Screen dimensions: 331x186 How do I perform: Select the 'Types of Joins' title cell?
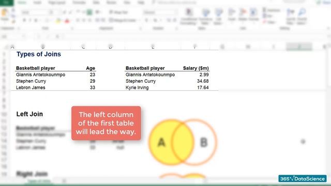(x=39, y=54)
